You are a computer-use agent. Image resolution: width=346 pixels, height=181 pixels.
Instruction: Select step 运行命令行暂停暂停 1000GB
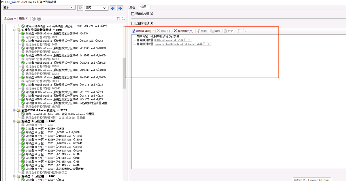point(43,89)
